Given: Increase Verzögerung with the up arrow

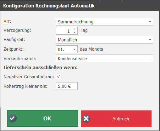Looking at the screenshot, I should 75,29.
